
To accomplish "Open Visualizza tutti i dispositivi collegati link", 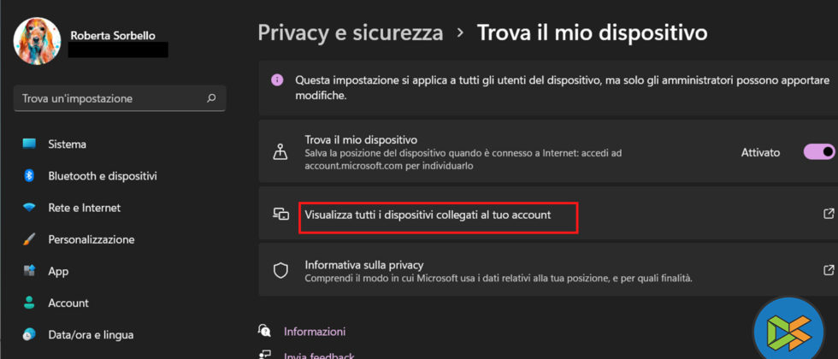I will [x=428, y=215].
